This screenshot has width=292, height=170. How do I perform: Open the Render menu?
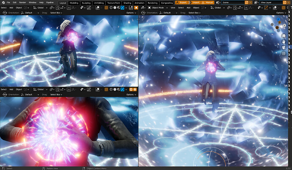[x=22, y=3]
